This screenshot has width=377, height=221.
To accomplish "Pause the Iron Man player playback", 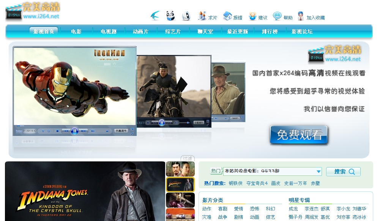I will click(x=74, y=131).
